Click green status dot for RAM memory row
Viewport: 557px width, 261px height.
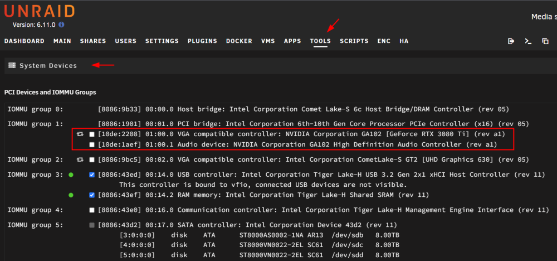click(x=71, y=195)
